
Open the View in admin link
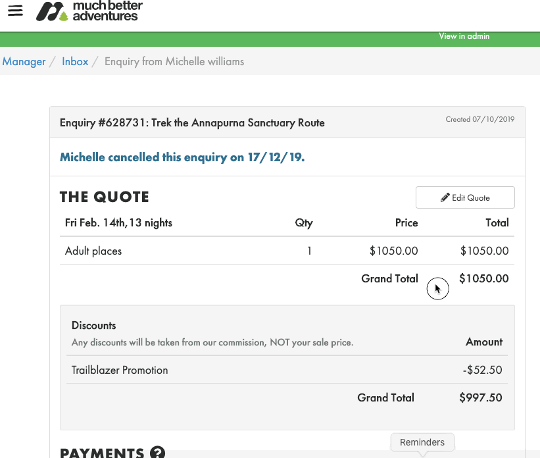pyautogui.click(x=464, y=36)
